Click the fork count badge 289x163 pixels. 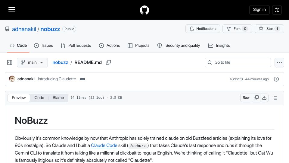[245, 29]
